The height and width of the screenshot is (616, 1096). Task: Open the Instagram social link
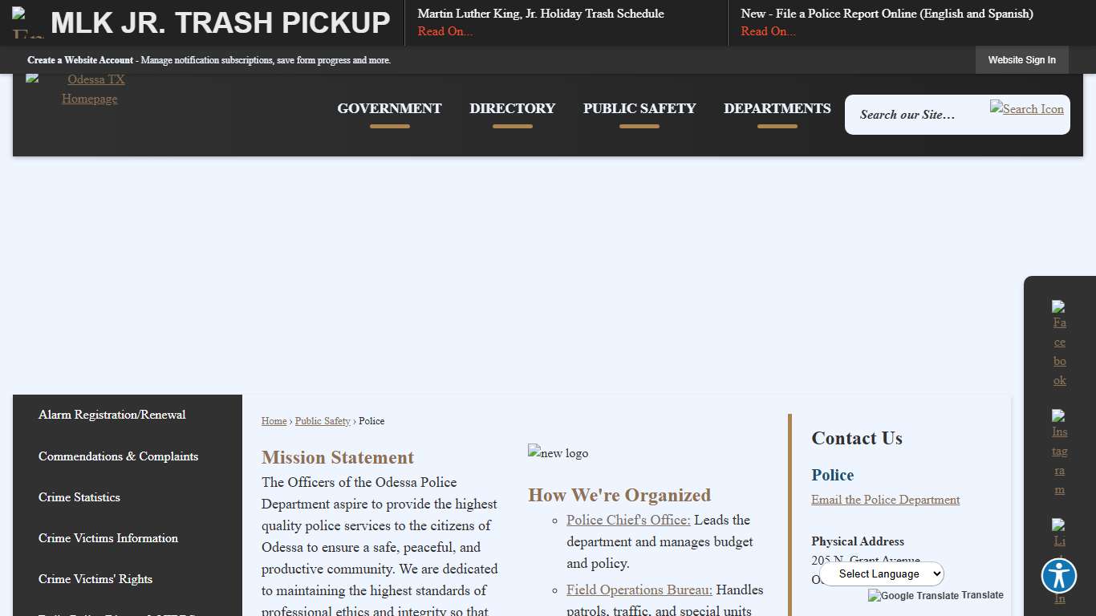coord(1059,452)
